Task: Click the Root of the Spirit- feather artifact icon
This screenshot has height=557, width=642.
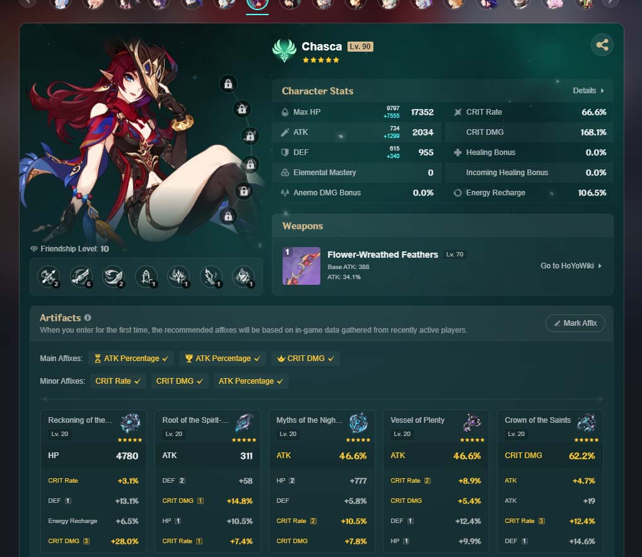Action: [245, 423]
